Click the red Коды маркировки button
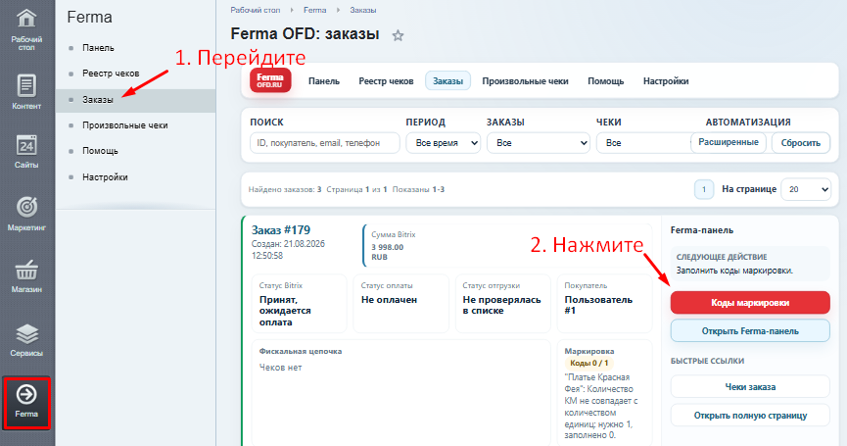Image resolution: width=847 pixels, height=446 pixels. tap(750, 303)
